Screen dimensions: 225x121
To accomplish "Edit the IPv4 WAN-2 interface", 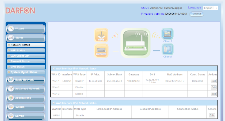I will (214, 88).
